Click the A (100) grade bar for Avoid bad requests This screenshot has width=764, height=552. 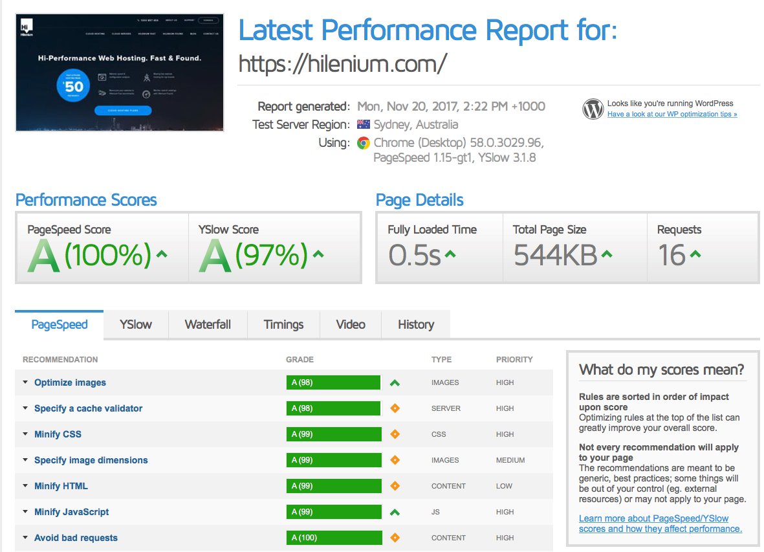(334, 537)
